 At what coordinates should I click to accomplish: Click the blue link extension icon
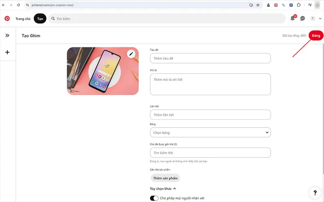(283, 5)
